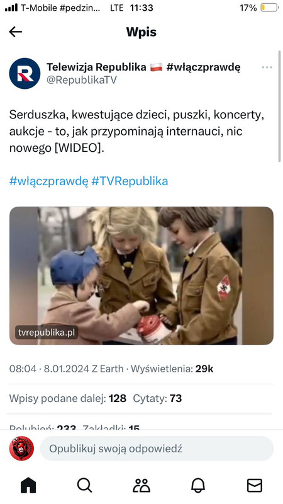View 'Wpisy podane dalej: 128' reposts list
283x504 pixels.
(68, 399)
